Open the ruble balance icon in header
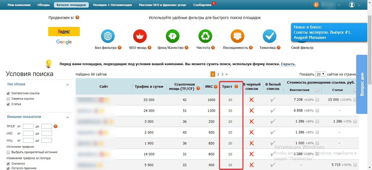372x170 pixels. click(x=316, y=5)
